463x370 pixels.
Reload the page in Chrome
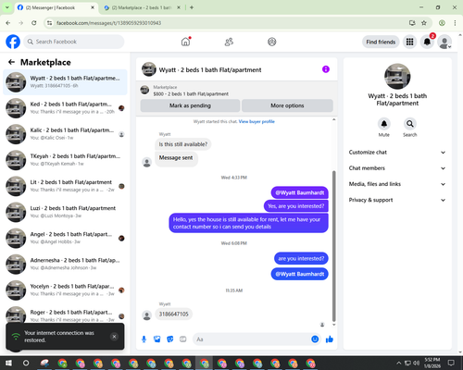coord(34,23)
